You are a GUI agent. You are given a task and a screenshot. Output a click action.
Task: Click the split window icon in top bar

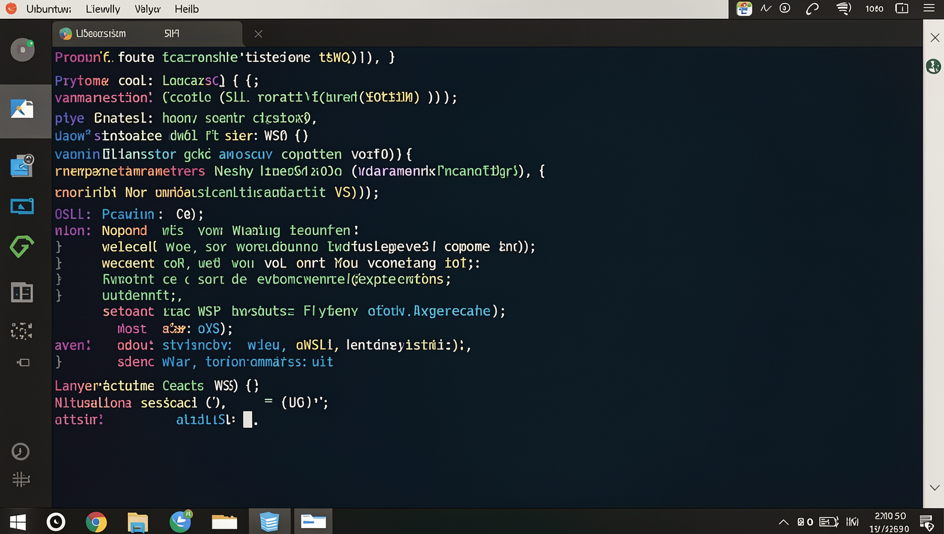tap(902, 8)
